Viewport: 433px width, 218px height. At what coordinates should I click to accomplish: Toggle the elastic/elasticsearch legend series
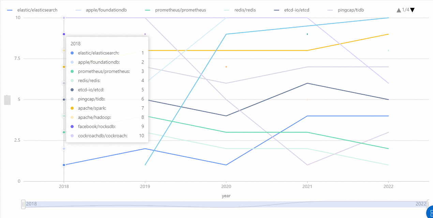click(32, 10)
